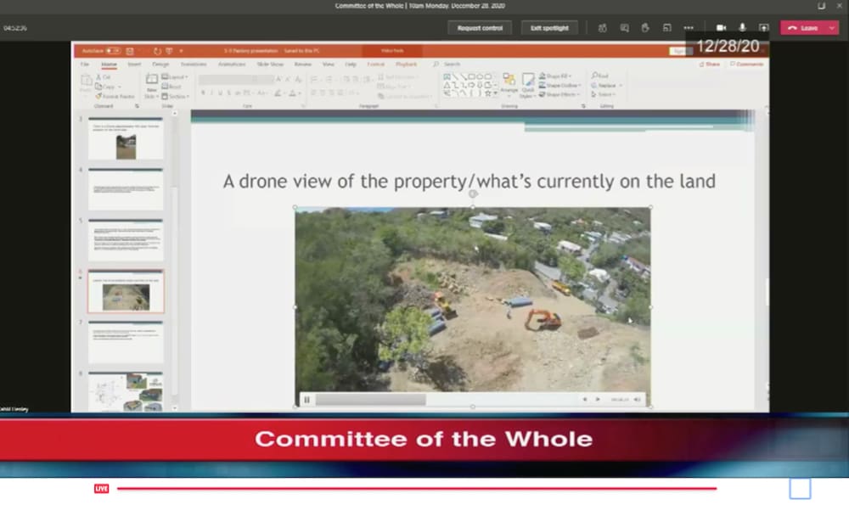
Task: Click Cut in the Clipboard group
Action: (x=104, y=77)
